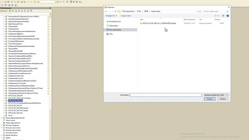Select Яндекс.Диск in navigation pane
This screenshot has height=140, width=249.
(x=114, y=26)
